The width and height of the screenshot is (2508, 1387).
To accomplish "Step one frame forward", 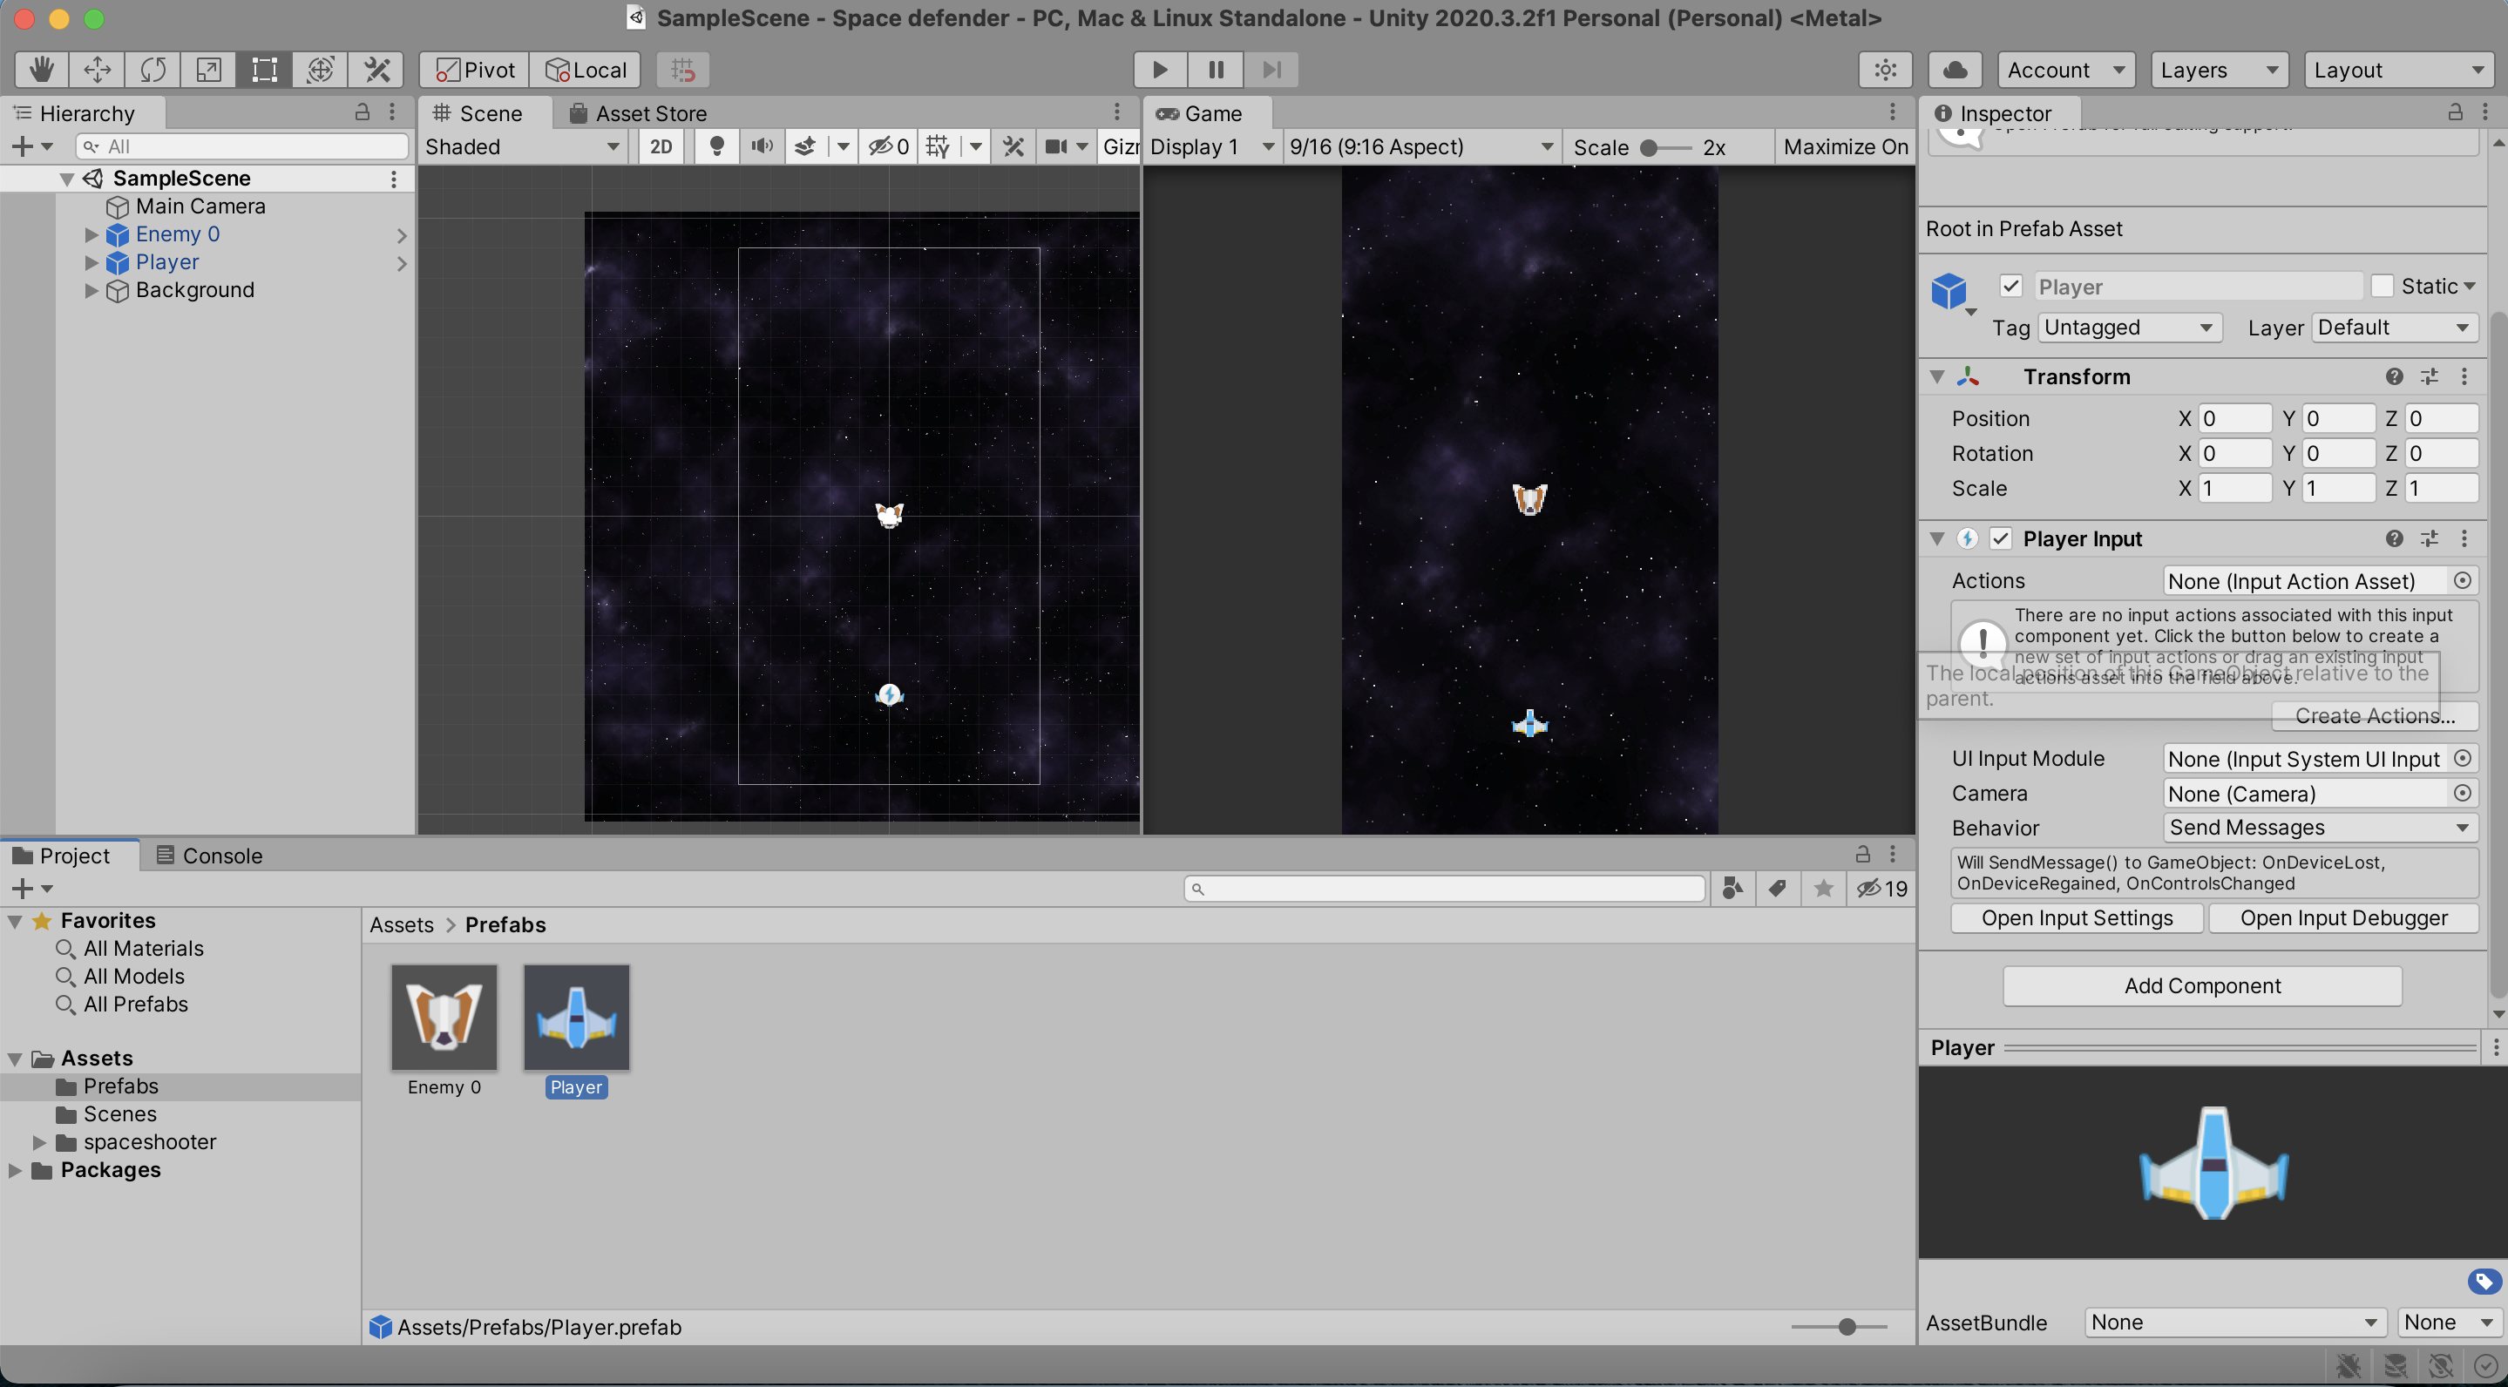I will [1271, 70].
